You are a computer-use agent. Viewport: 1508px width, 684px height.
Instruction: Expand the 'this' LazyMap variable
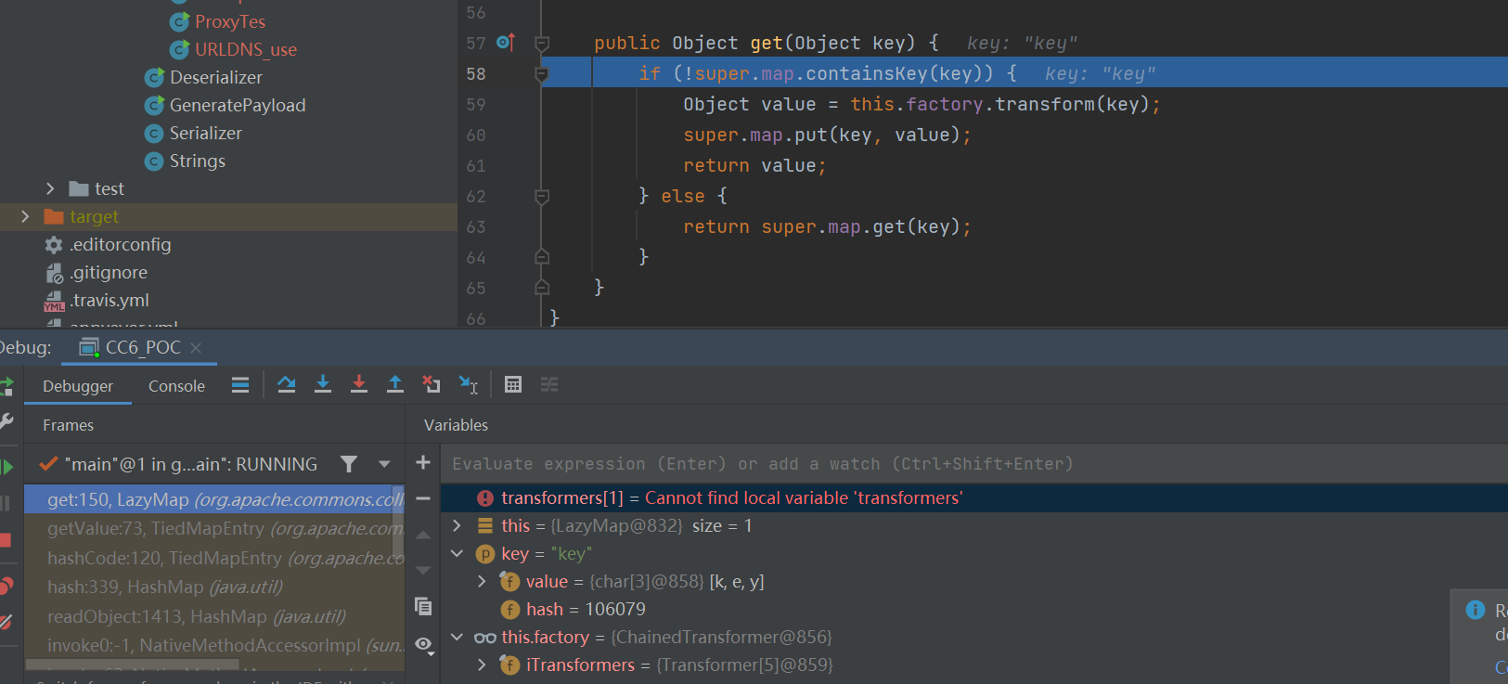[457, 525]
